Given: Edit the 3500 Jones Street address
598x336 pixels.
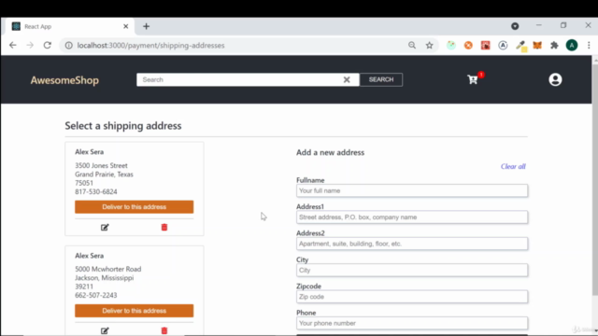Looking at the screenshot, I should pos(105,228).
